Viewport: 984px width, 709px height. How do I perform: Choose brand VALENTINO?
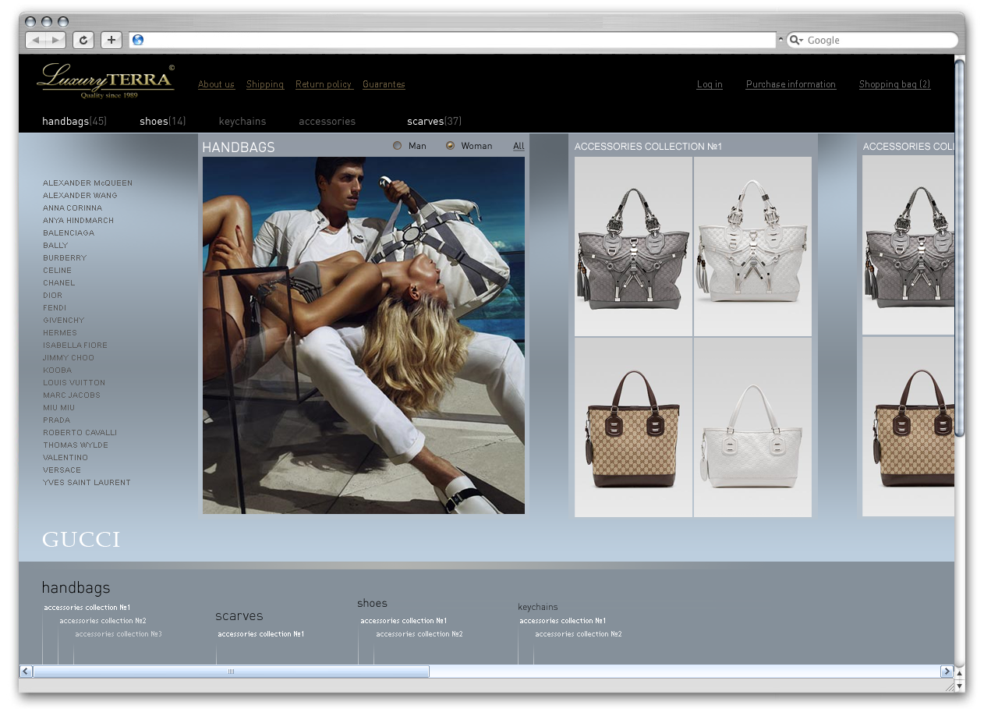tap(65, 457)
